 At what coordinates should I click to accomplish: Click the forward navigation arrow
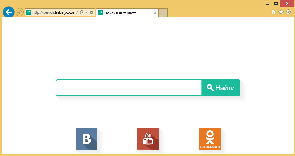pyautogui.click(x=19, y=12)
